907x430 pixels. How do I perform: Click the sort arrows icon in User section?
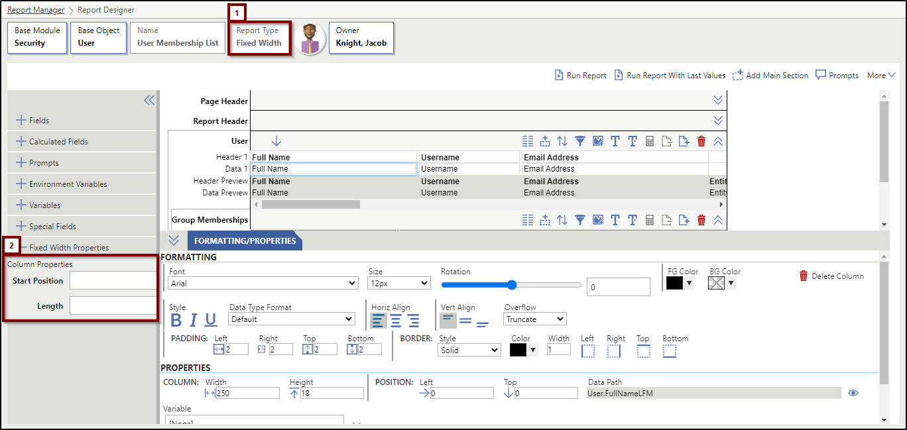click(x=562, y=141)
